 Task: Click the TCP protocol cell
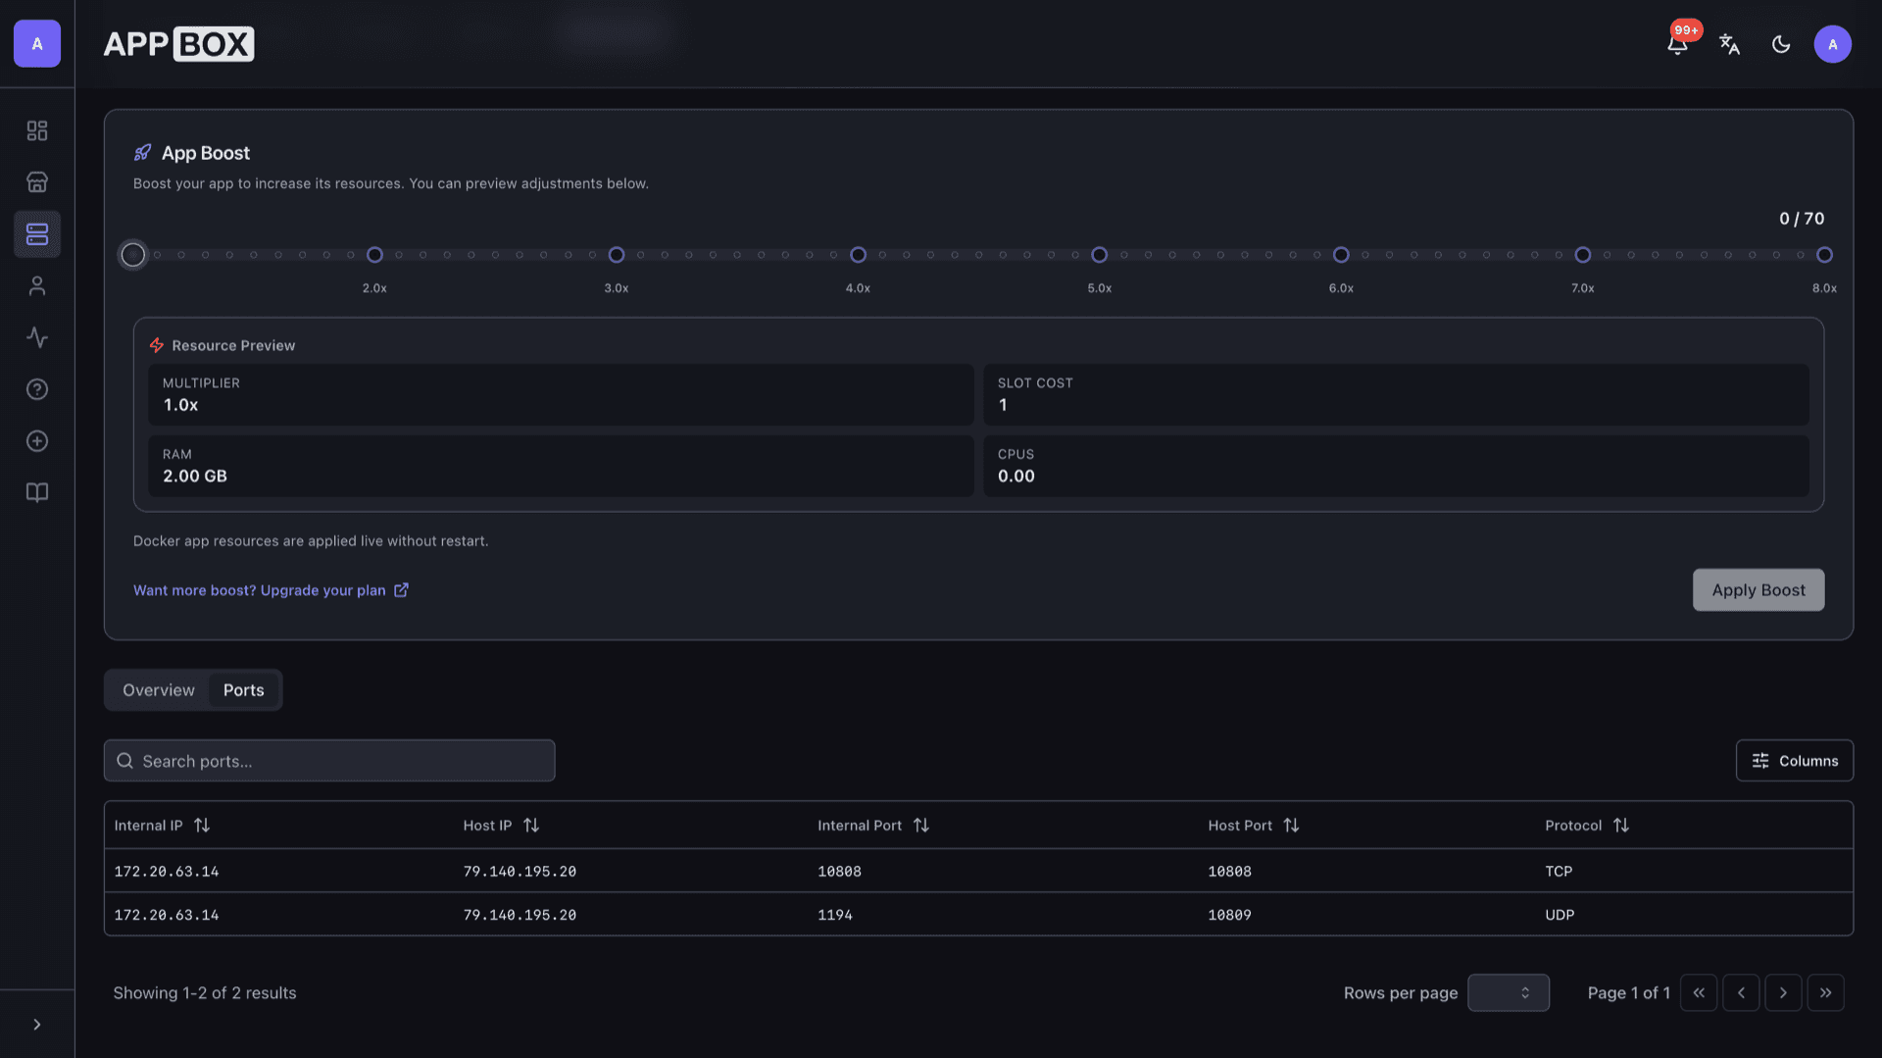point(1559,872)
